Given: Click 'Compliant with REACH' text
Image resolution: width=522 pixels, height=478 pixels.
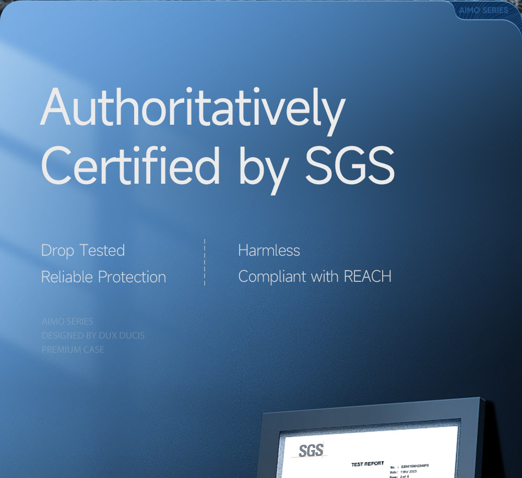Looking at the screenshot, I should (314, 277).
